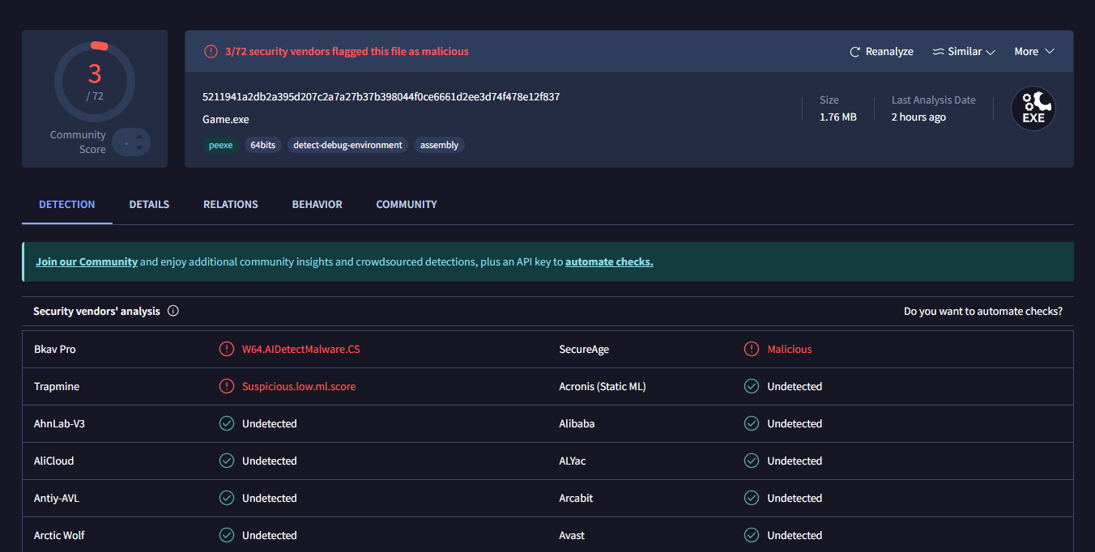Click Do you want to automate checks?
This screenshot has height=552, width=1095.
click(x=983, y=312)
